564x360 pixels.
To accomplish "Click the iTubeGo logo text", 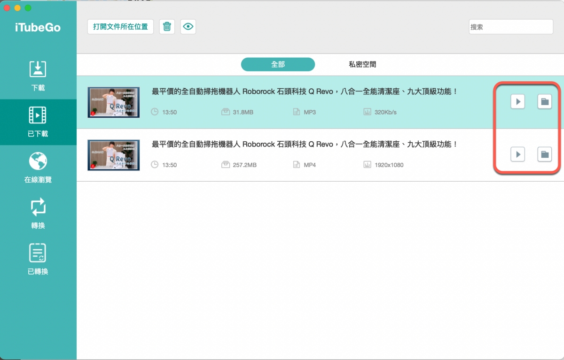I will pyautogui.click(x=38, y=27).
